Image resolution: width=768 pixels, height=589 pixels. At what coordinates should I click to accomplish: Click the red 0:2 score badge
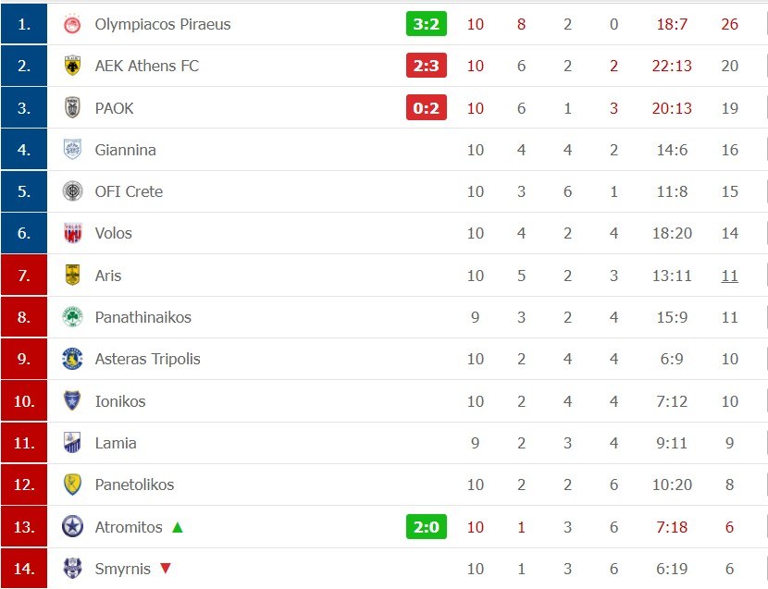click(x=426, y=108)
